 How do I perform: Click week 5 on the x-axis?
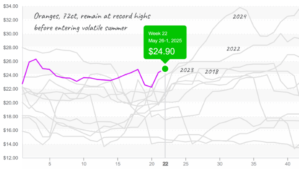click(50, 164)
